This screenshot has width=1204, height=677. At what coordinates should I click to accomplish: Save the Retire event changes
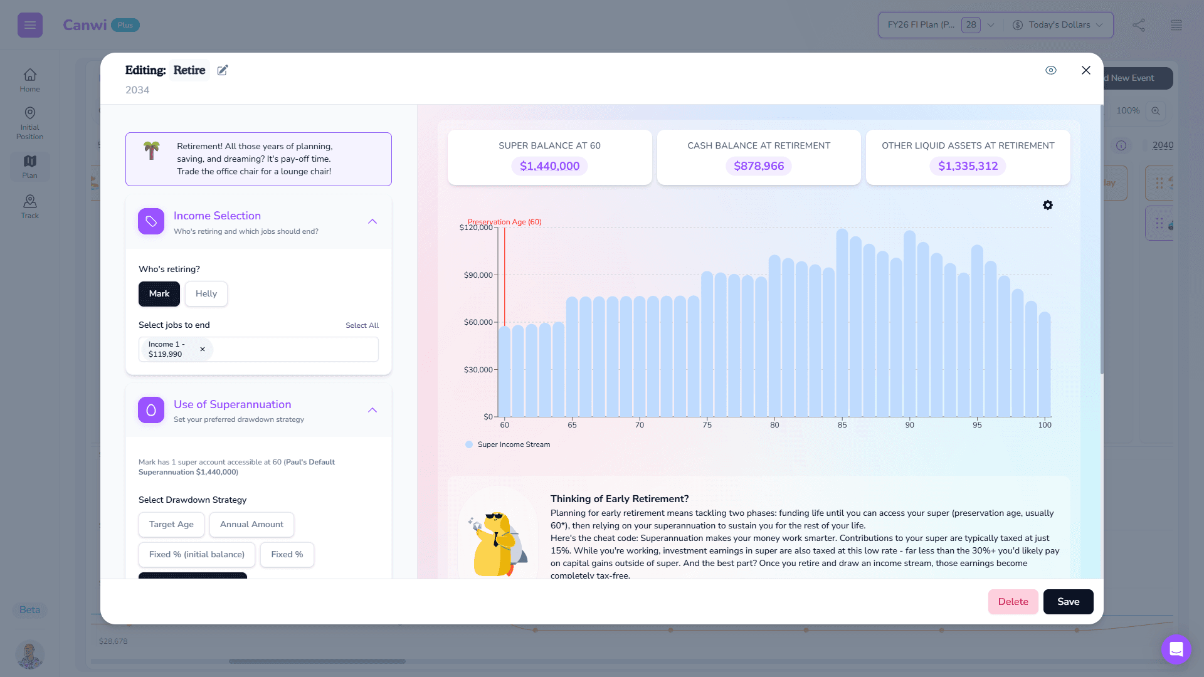(1068, 601)
